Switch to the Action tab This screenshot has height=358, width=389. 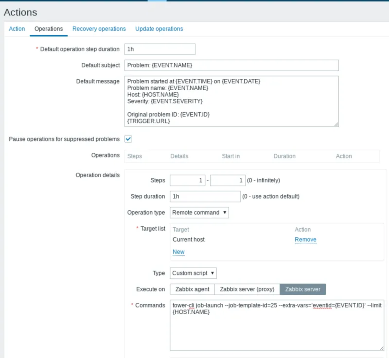(17, 29)
